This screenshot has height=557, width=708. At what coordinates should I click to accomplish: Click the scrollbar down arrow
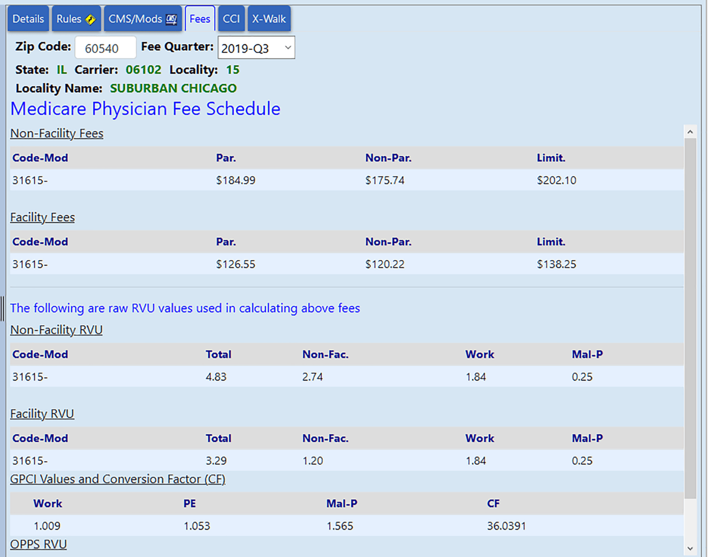[690, 548]
